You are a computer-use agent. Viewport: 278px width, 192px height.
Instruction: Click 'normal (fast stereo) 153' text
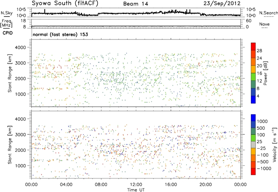(60, 35)
